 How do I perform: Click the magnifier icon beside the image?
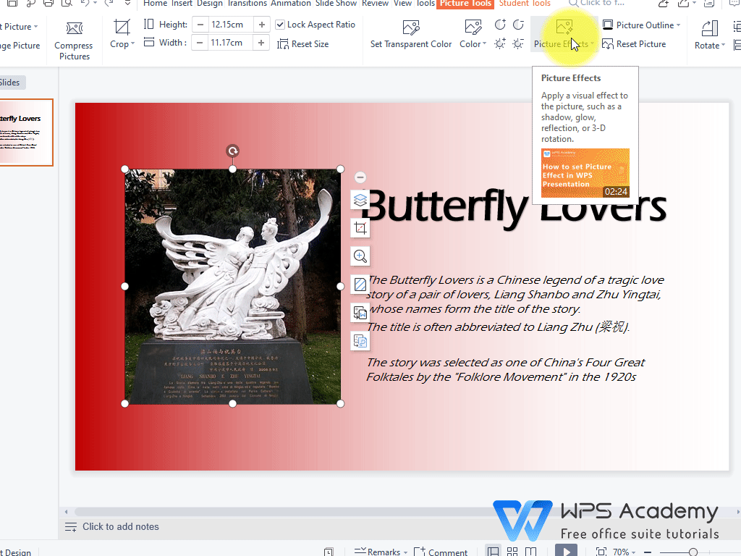point(360,256)
